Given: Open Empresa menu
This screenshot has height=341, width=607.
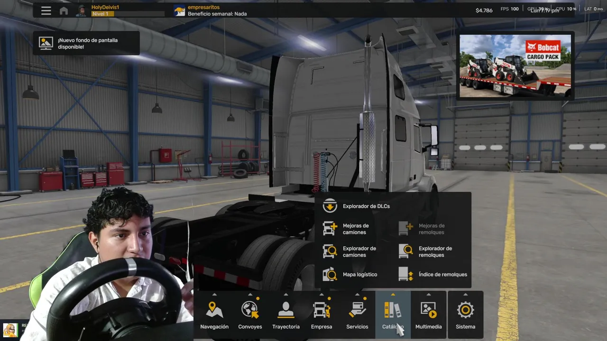Looking at the screenshot, I should point(322,315).
